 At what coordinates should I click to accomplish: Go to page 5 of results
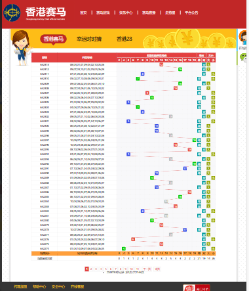105,269
